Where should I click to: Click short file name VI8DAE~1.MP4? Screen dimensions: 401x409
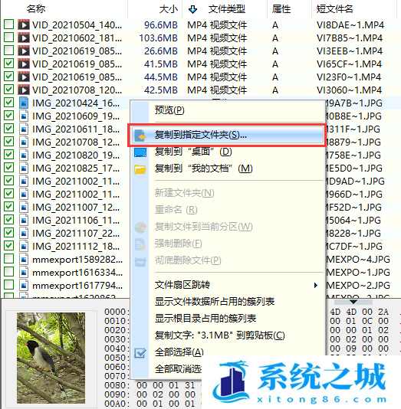tap(350, 25)
